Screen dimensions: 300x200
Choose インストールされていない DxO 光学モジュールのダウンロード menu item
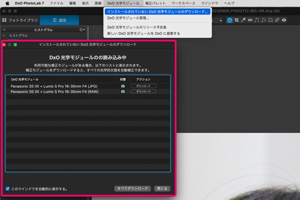[157, 12]
